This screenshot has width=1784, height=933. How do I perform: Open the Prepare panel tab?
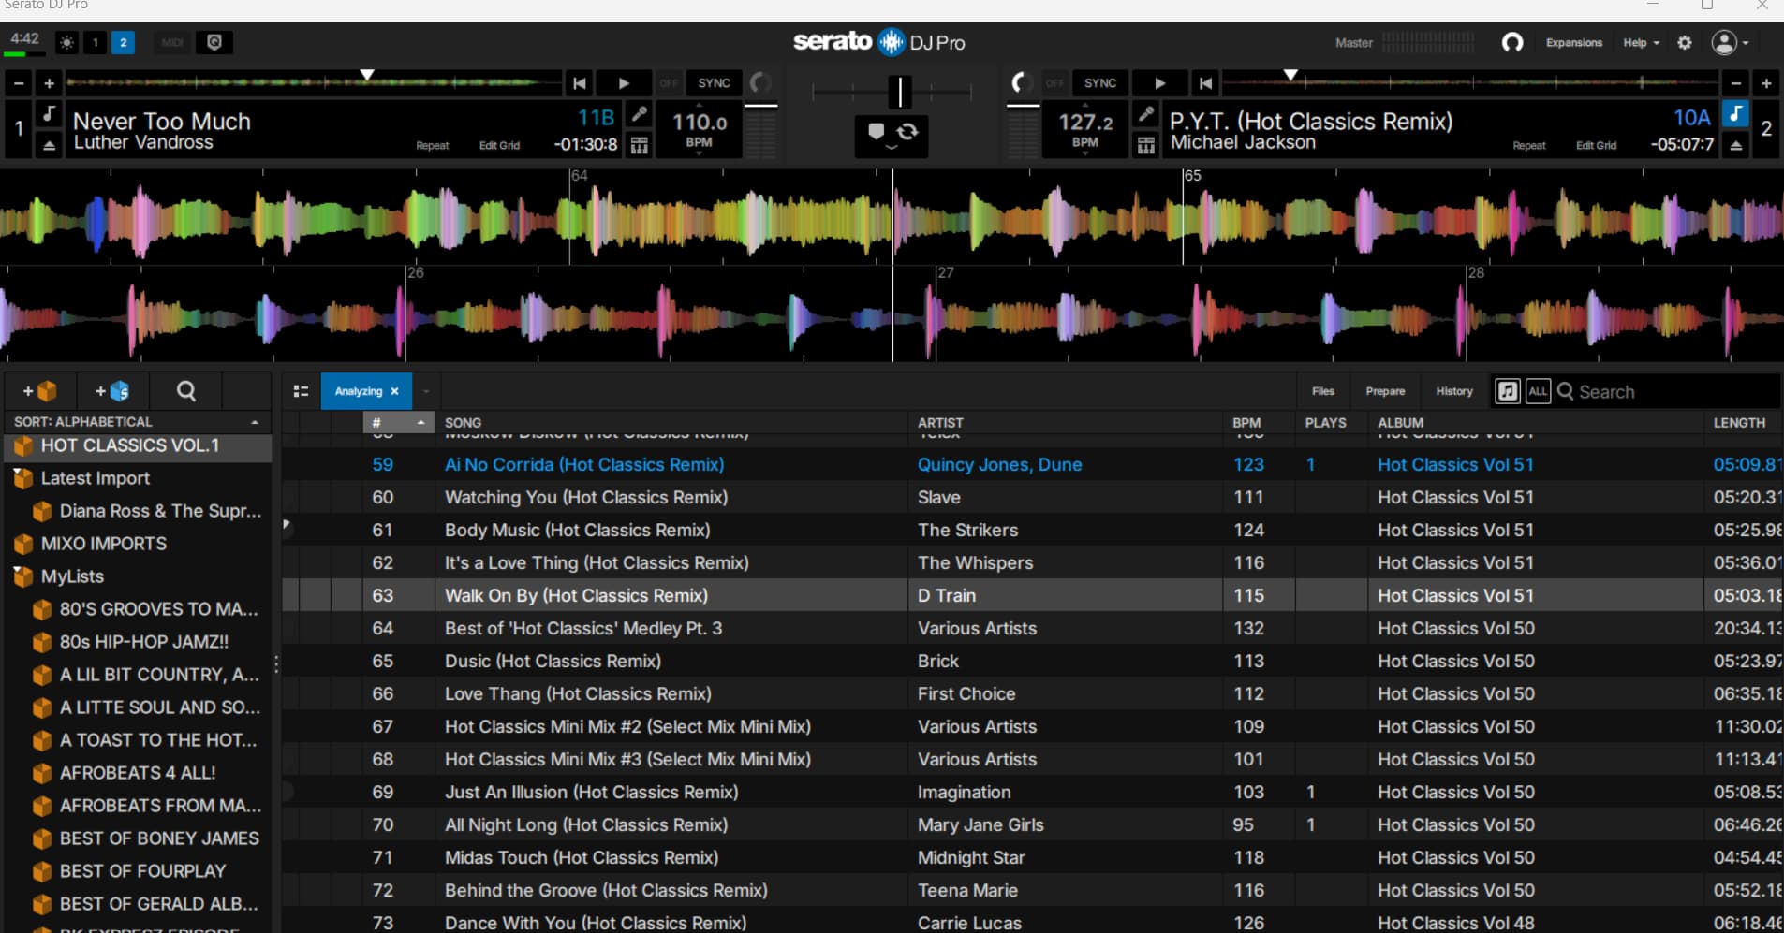1385,391
